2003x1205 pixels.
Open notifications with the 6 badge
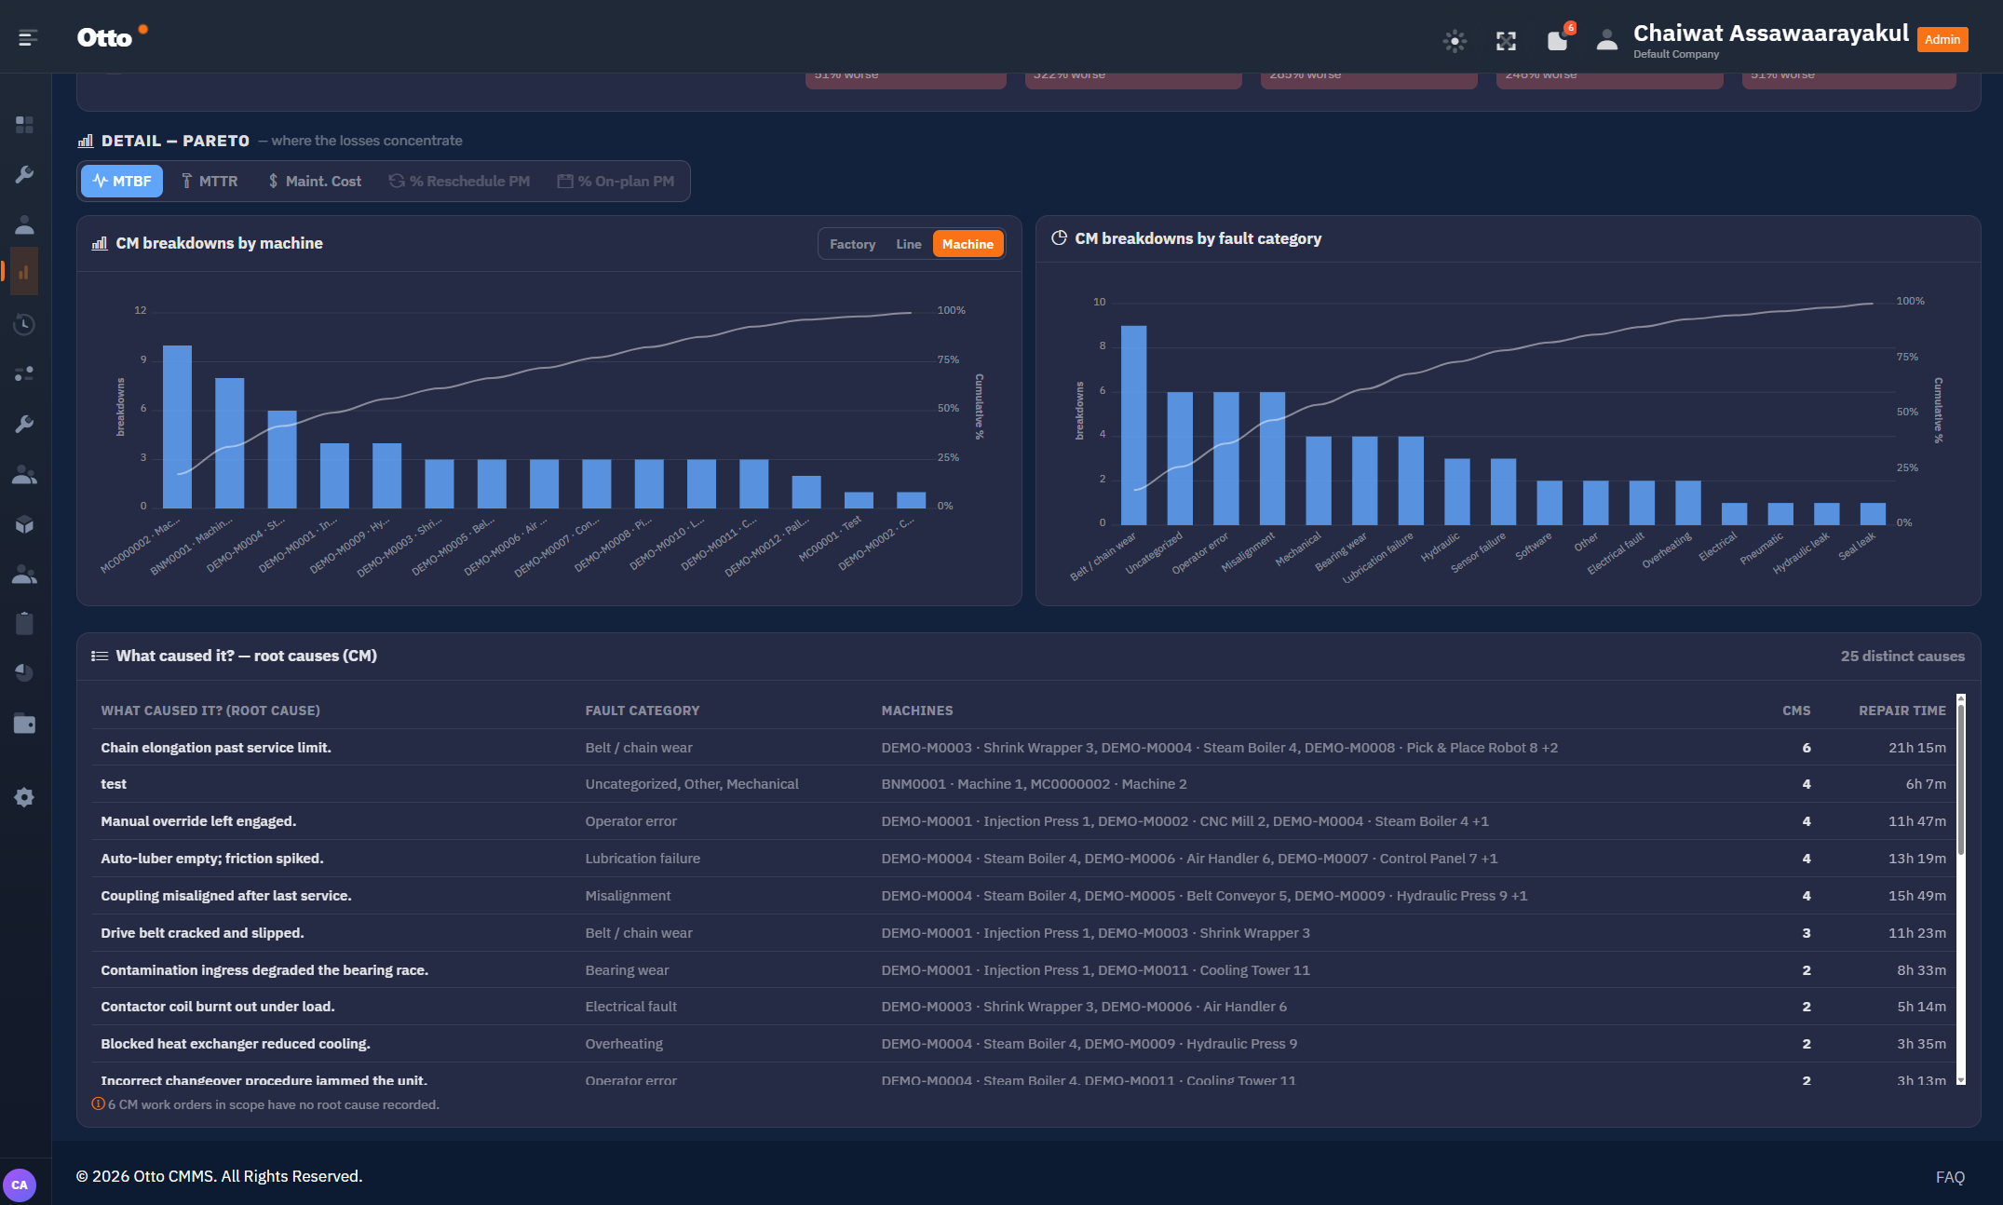click(1560, 38)
